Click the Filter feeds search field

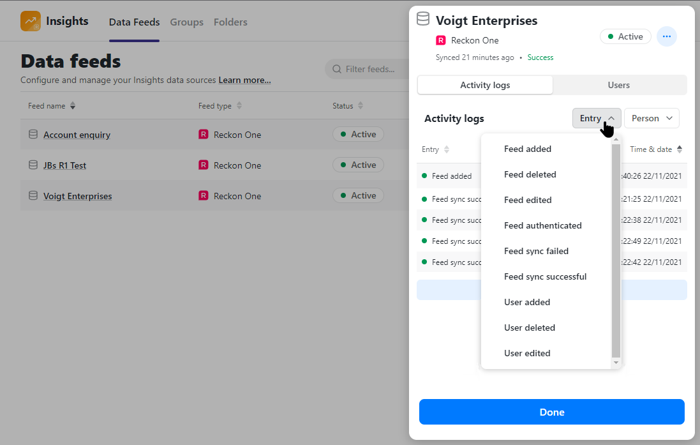368,69
